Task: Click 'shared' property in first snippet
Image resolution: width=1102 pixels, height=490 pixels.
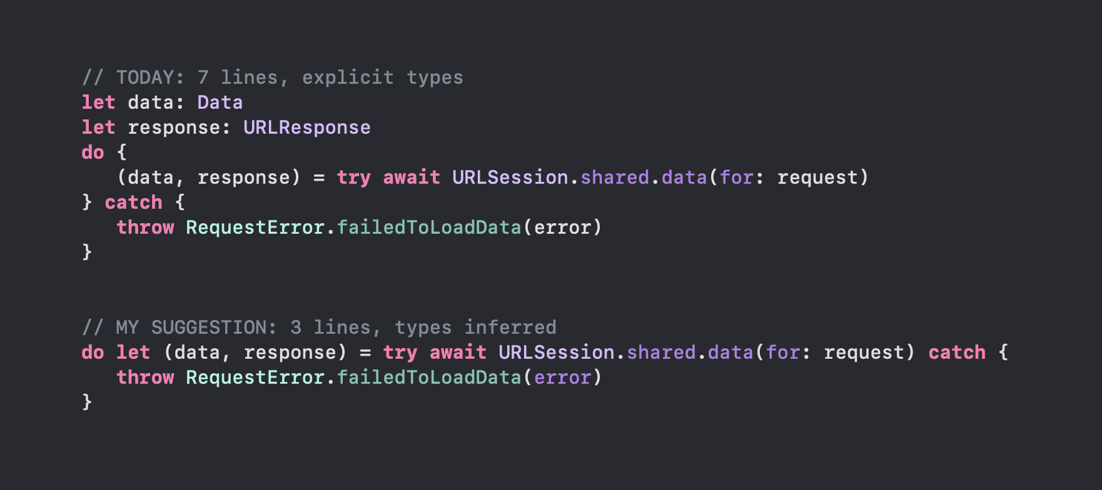Action: (615, 177)
